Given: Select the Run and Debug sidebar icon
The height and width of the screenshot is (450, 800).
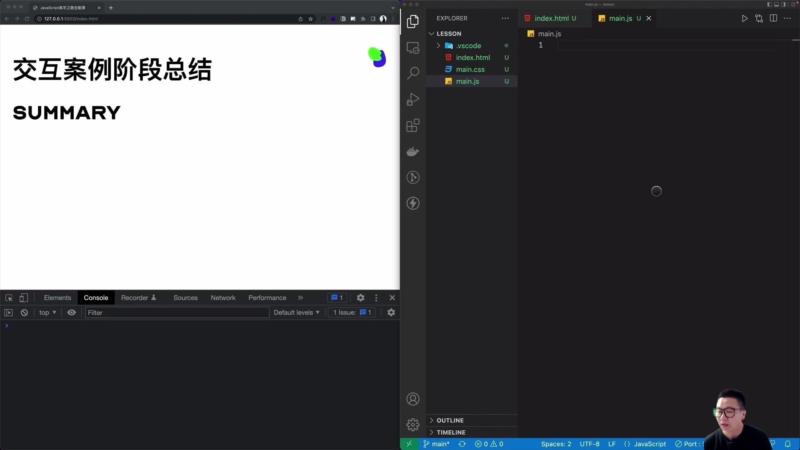Looking at the screenshot, I should pyautogui.click(x=412, y=99).
